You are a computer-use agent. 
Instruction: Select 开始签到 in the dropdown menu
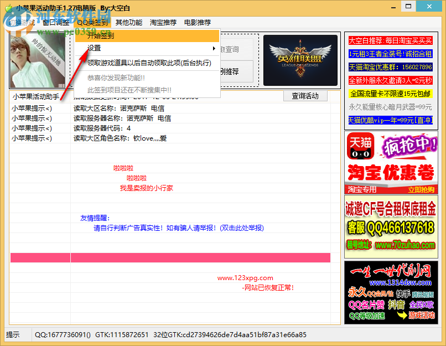(147, 36)
